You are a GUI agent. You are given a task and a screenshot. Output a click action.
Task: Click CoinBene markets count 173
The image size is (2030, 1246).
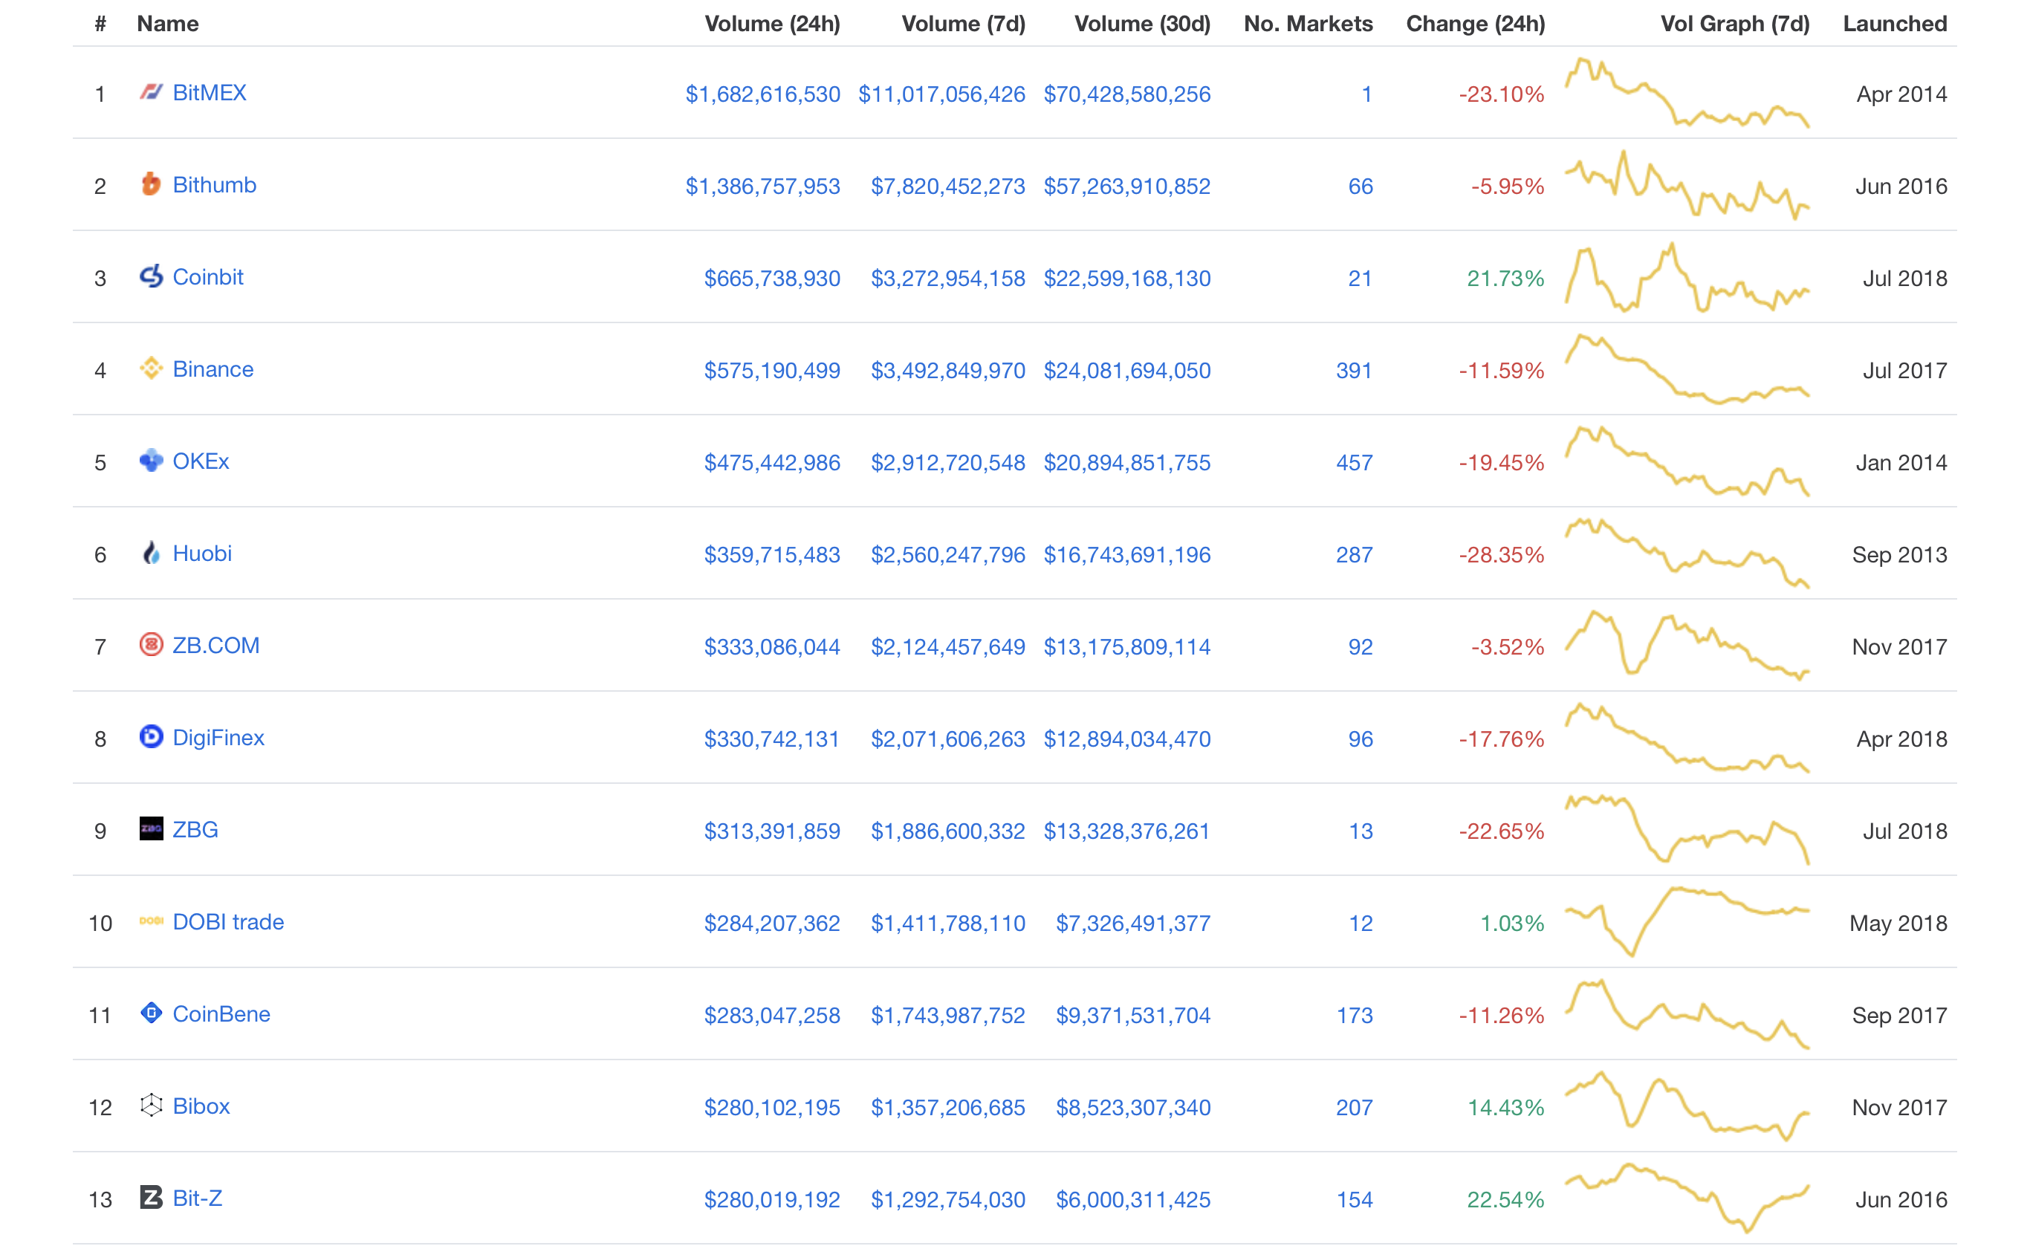1355,1016
